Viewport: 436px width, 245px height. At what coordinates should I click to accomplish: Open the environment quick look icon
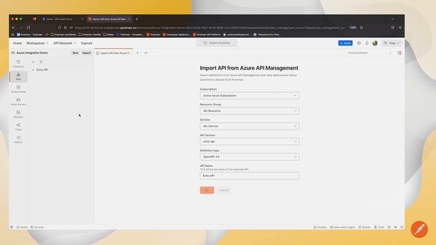coord(400,53)
